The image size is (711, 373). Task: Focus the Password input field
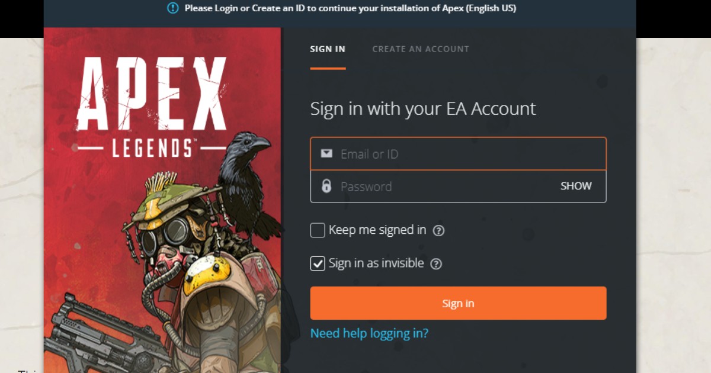pos(458,186)
